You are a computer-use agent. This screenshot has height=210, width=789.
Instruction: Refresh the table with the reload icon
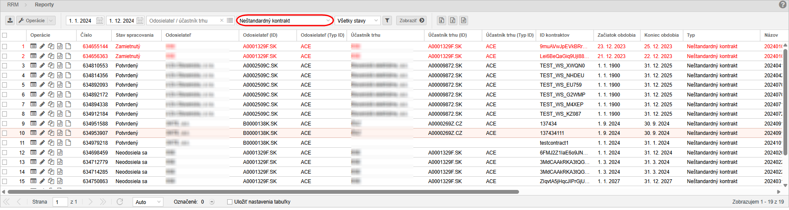tap(120, 202)
